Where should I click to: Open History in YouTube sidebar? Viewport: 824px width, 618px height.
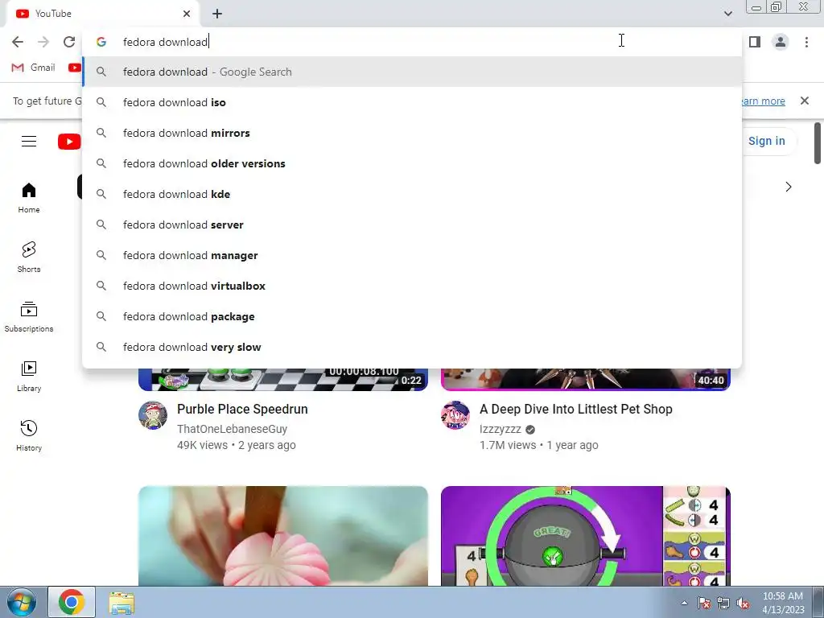point(29,435)
